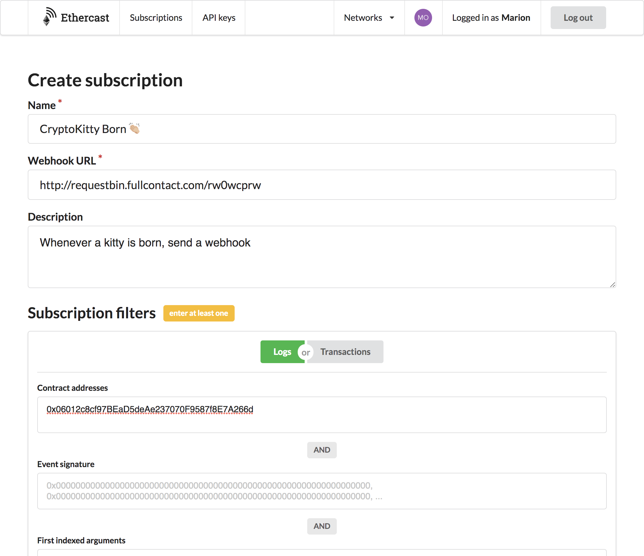Viewport: 644px width, 556px height.
Task: Switch filter to Transactions
Action: [345, 352]
